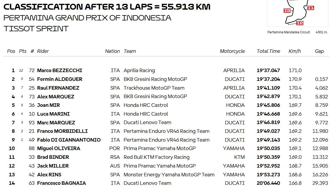Select the circuit map thumbnail
This screenshot has height=188, width=335.
click(298, 13)
